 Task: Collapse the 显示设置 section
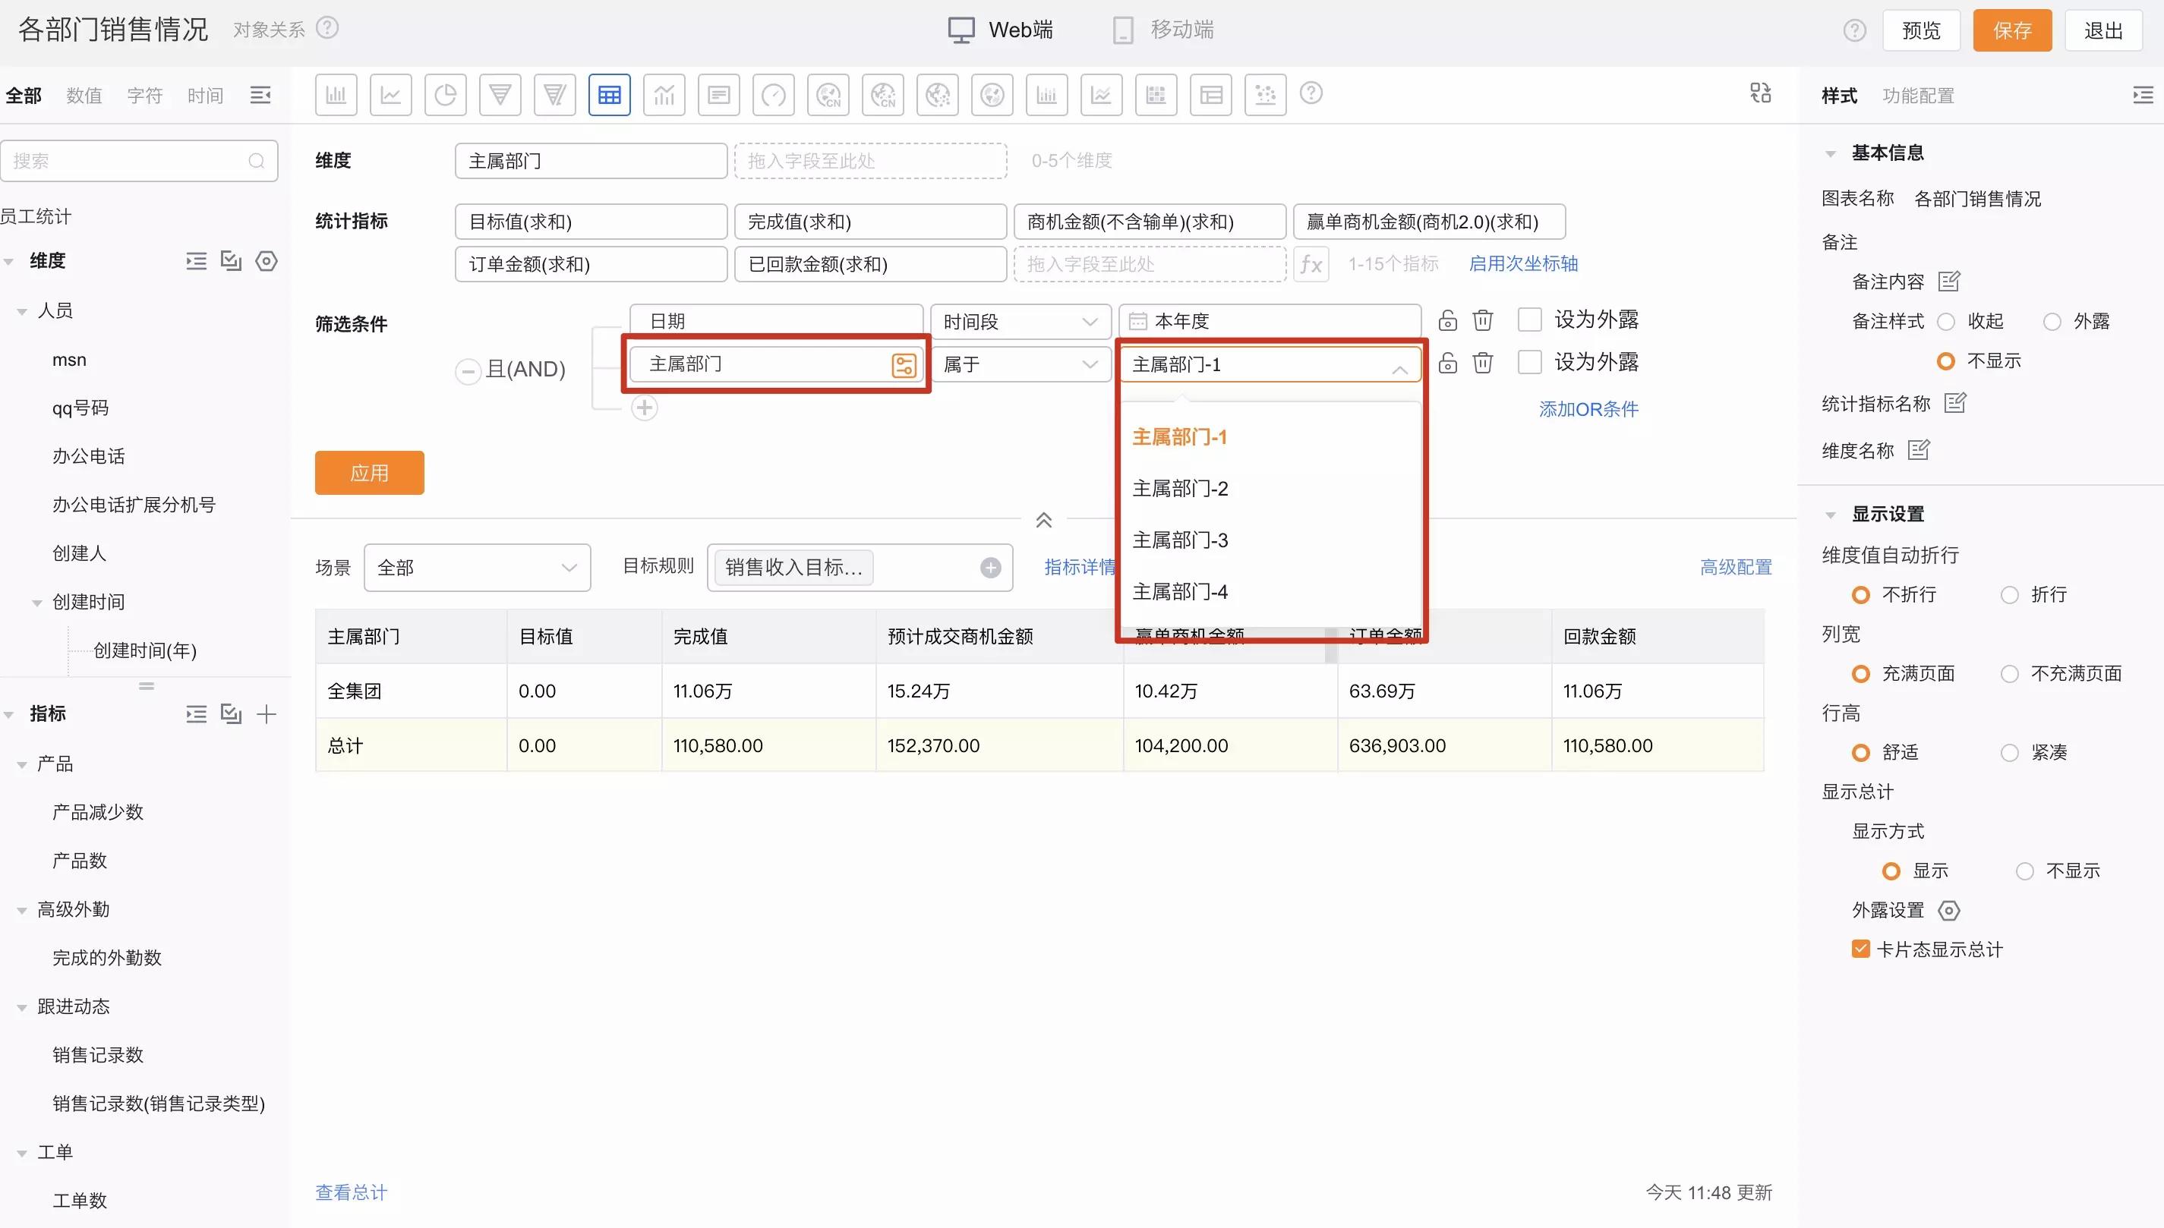[1830, 515]
